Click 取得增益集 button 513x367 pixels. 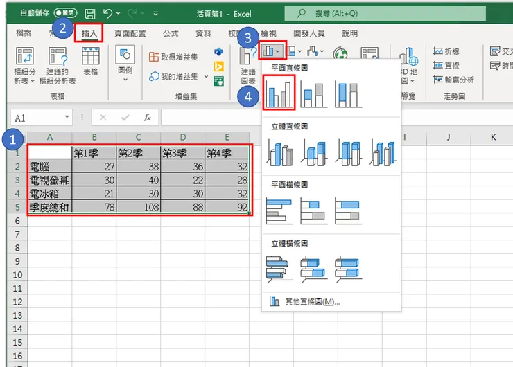[x=173, y=57]
